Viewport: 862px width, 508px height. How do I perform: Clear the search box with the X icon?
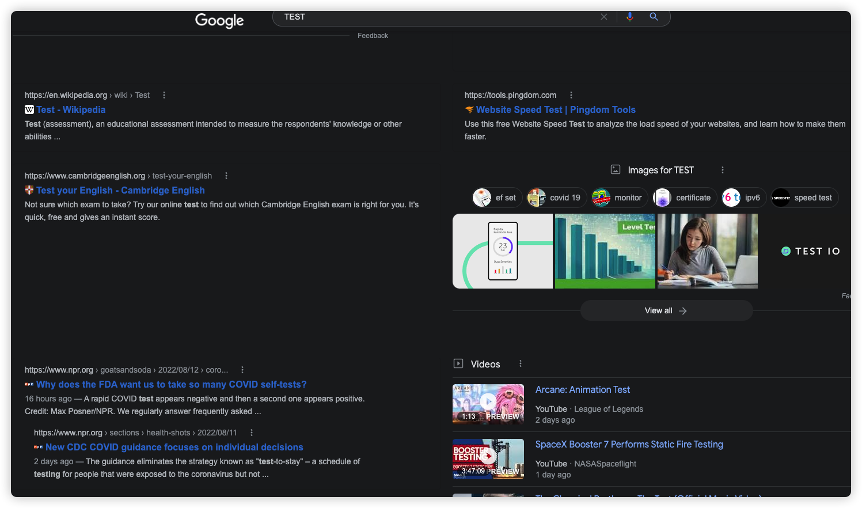[604, 17]
